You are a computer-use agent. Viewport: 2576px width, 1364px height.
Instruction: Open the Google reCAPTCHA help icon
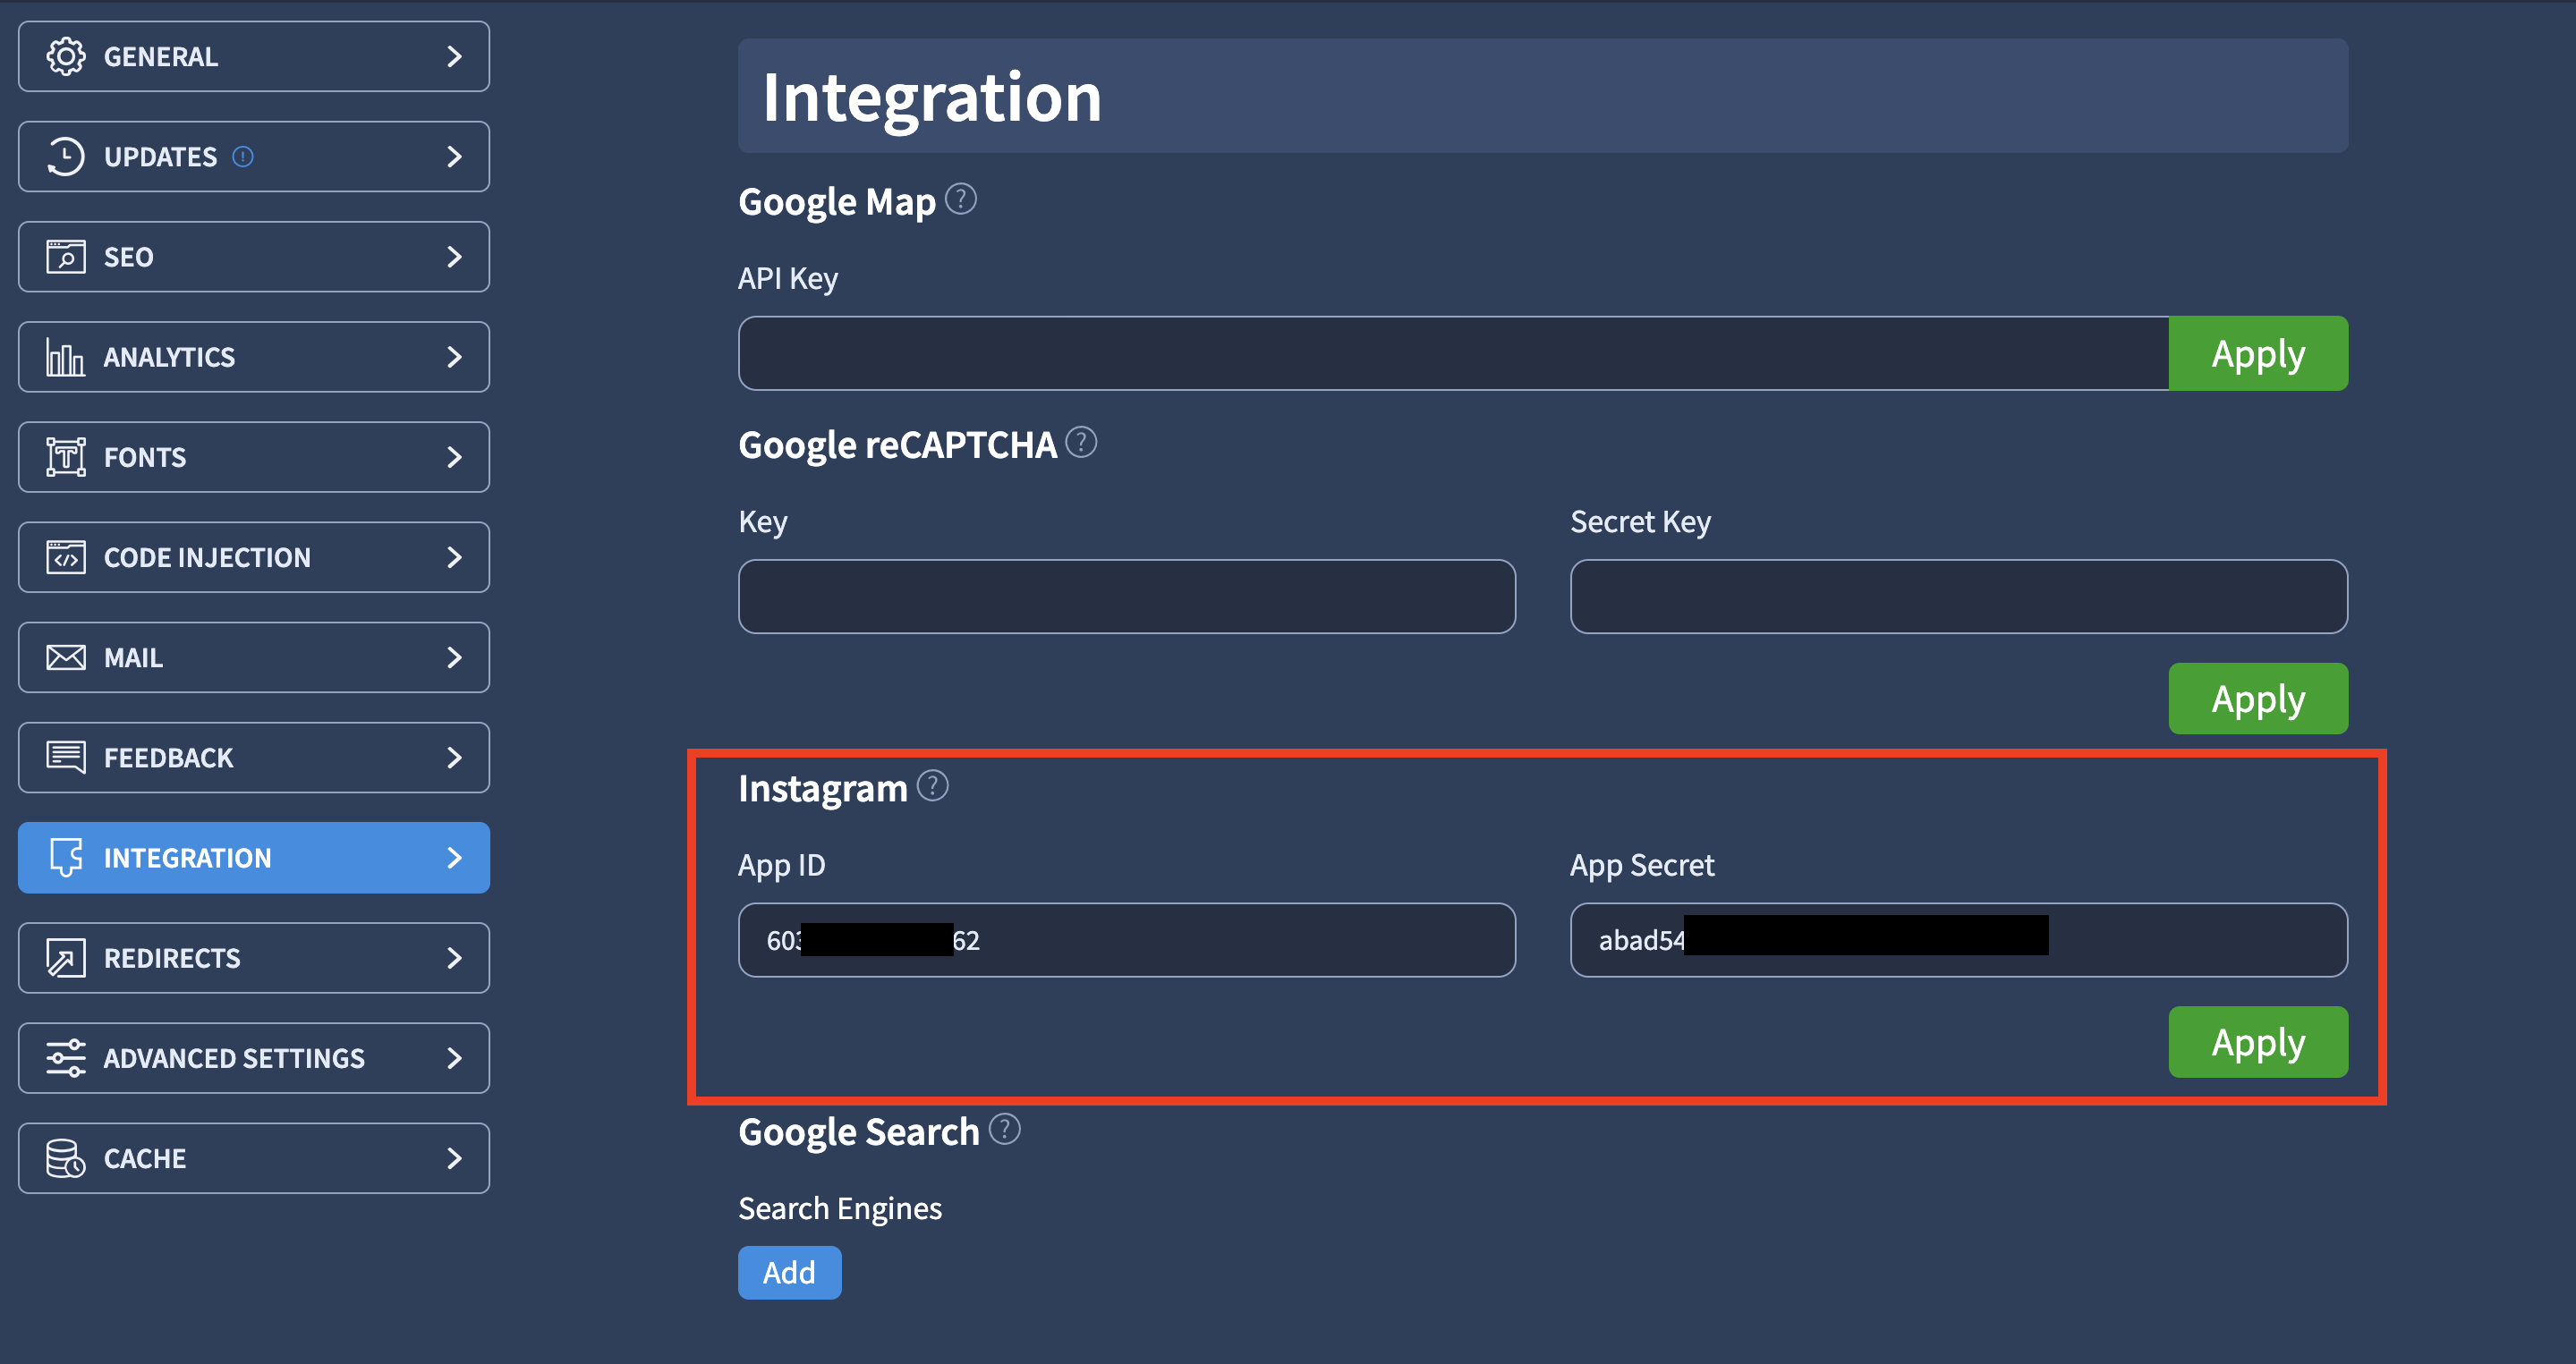(1081, 442)
